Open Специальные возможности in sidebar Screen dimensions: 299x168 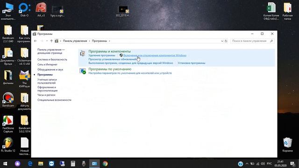54,100
